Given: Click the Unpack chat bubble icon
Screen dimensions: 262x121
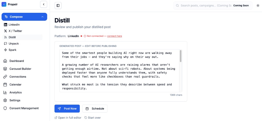Looking at the screenshot, I should (x=6, y=43).
